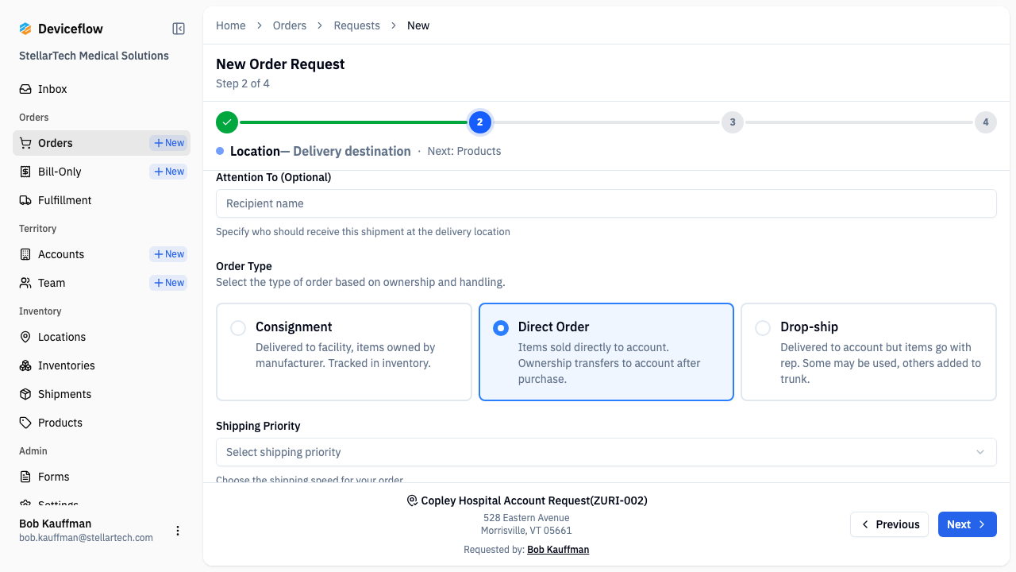The height and width of the screenshot is (572, 1016).
Task: Click the Products tag icon
Action: (25, 423)
